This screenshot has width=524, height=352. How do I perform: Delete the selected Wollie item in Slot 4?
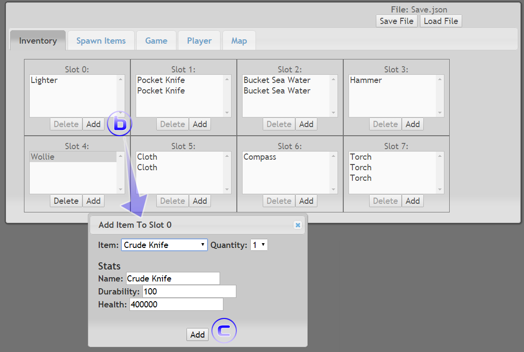[x=66, y=201]
